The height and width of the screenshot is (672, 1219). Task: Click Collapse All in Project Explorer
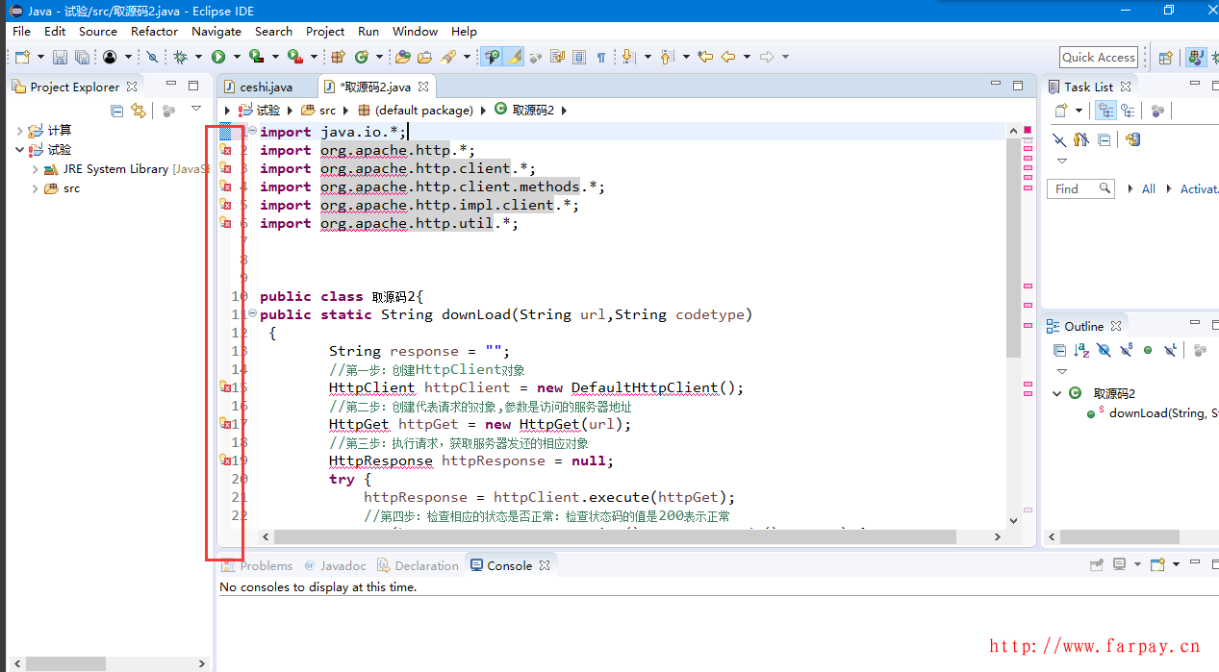point(117,111)
